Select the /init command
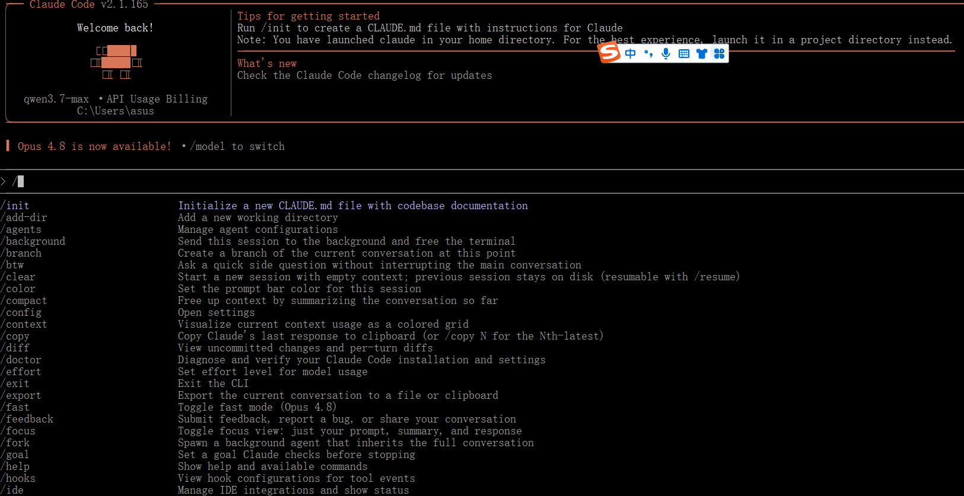 [15, 206]
